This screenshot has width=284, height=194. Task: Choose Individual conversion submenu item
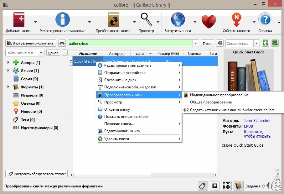click(233, 95)
